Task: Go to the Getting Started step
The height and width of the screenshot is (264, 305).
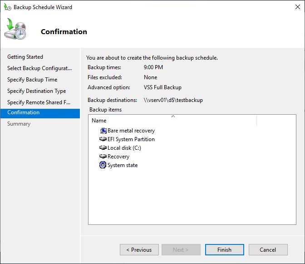Action: pos(25,57)
